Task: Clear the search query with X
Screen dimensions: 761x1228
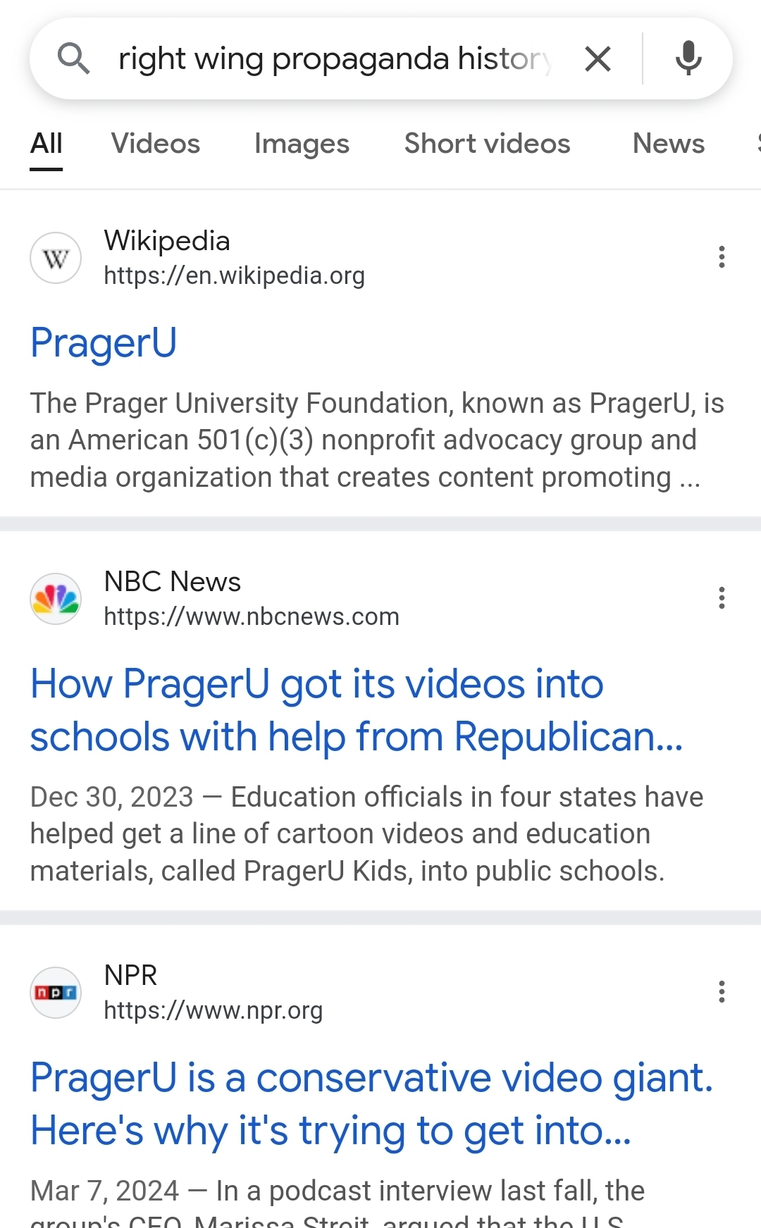Action: coord(598,58)
